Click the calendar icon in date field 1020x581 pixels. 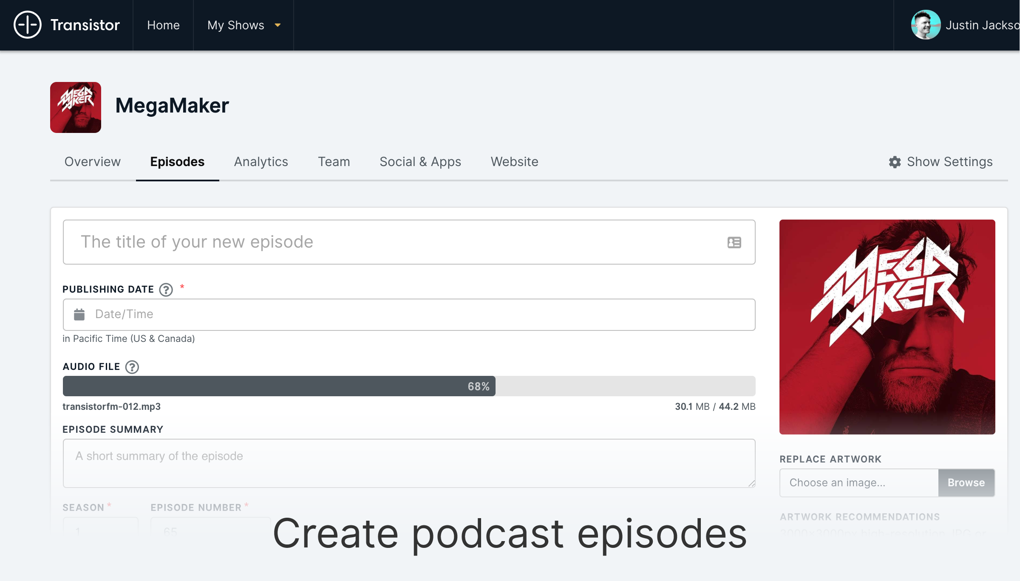click(x=79, y=314)
